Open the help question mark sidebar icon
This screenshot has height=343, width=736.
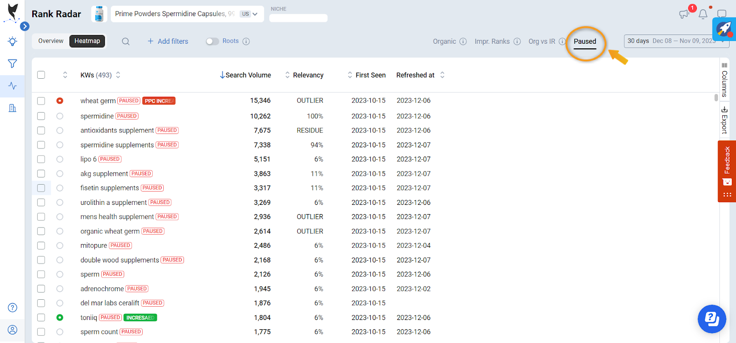(12, 308)
